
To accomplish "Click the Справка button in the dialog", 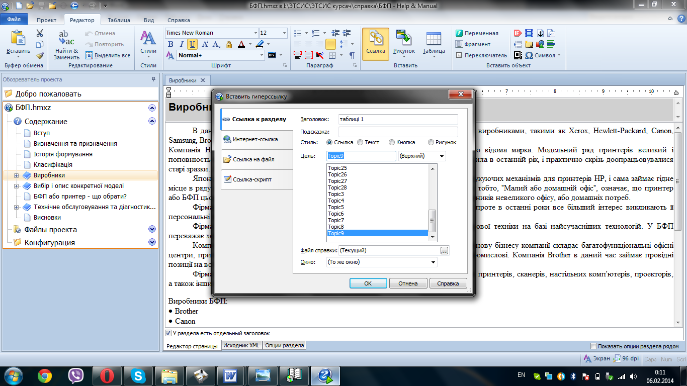I will coord(448,283).
